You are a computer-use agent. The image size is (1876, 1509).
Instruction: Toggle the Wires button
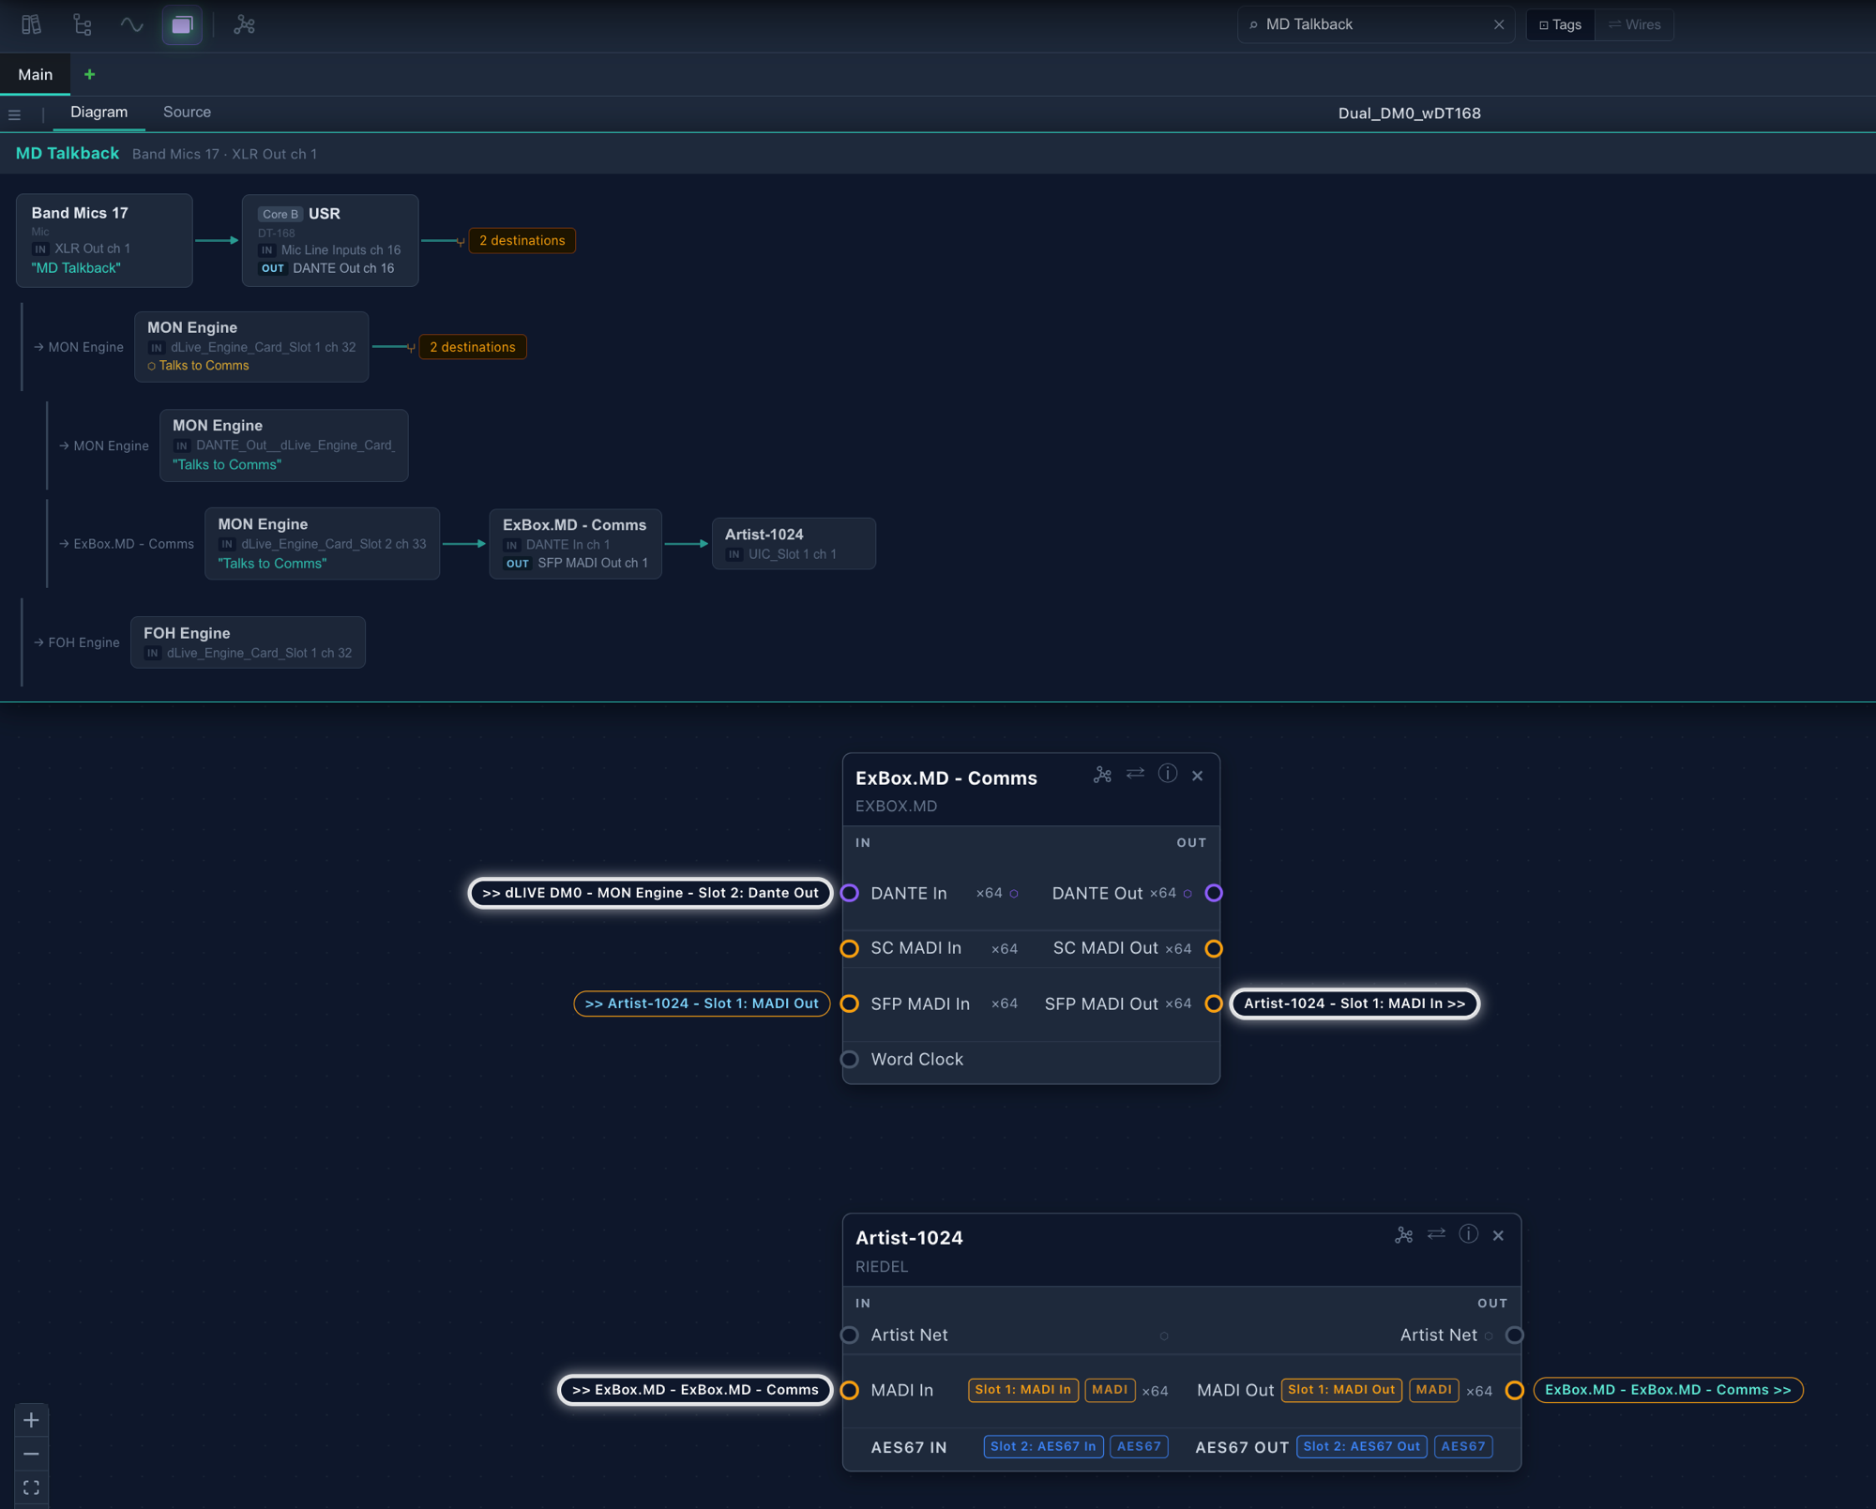coord(1634,24)
